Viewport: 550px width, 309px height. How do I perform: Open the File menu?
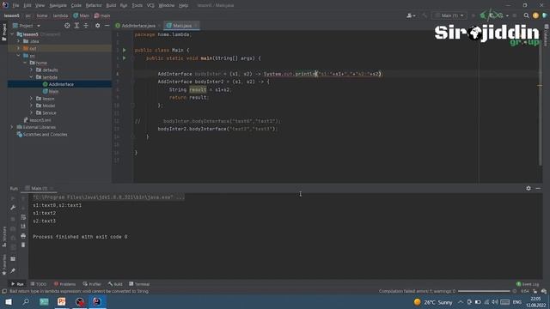[x=15, y=5]
